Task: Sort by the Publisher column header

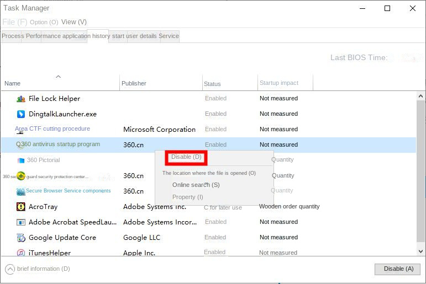Action: click(134, 83)
